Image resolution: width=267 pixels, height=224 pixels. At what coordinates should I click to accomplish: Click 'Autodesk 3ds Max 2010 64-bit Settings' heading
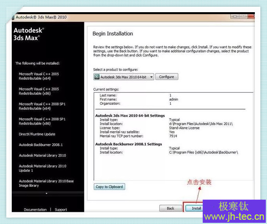pos(130,116)
